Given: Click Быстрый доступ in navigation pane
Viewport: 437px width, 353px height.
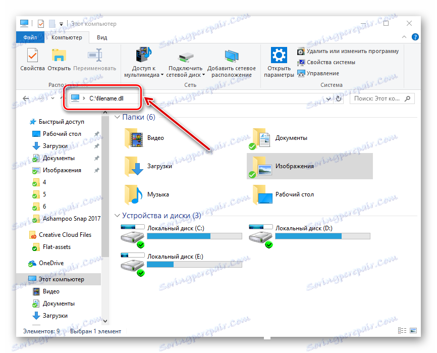Looking at the screenshot, I should (57, 122).
